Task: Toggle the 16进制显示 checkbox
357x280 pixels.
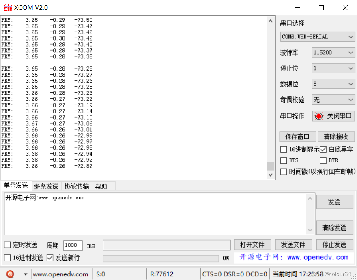Action: (x=284, y=150)
